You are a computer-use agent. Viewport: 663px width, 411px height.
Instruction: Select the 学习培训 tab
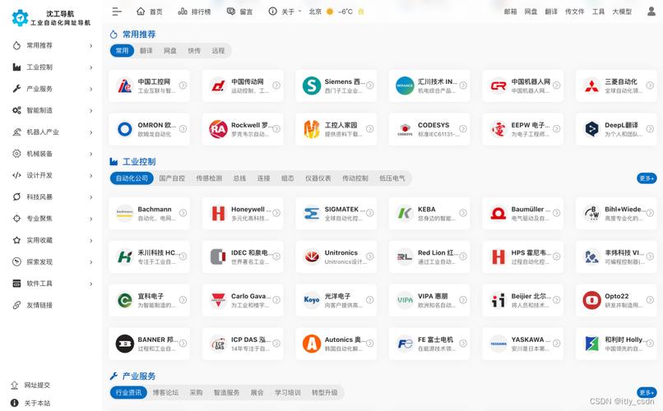pyautogui.click(x=288, y=392)
